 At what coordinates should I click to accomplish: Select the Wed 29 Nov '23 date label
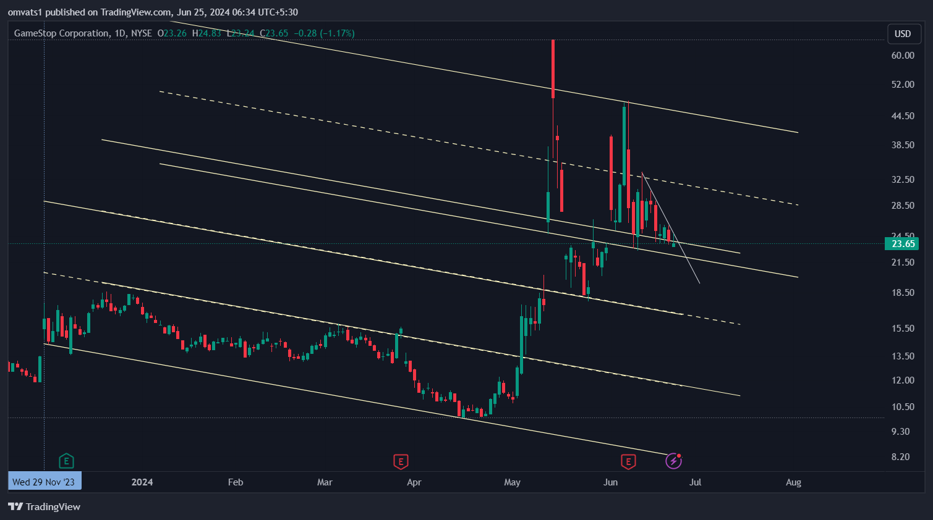point(45,482)
